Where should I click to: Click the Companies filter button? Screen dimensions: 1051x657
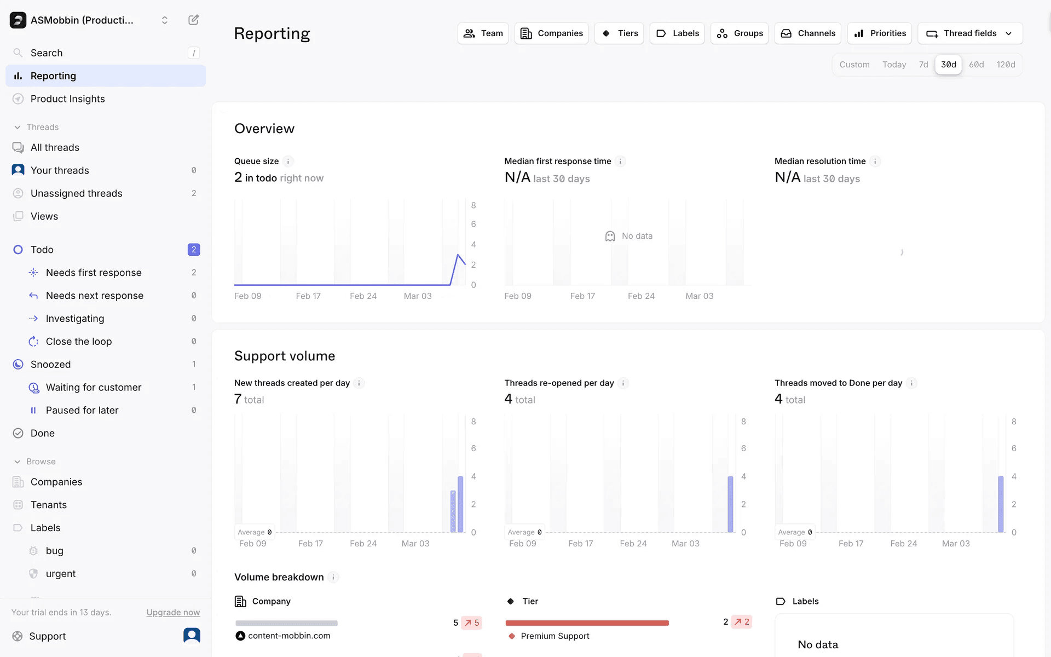tap(551, 33)
